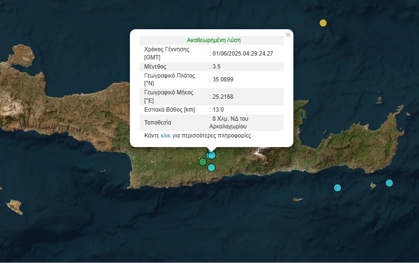419x263 pixels.
Task: Click the 'Χρόνος Γέννησης [GMT]' label
Action: (x=166, y=53)
